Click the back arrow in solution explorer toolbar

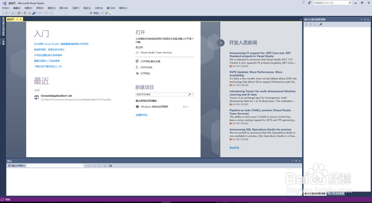click(x=307, y=24)
